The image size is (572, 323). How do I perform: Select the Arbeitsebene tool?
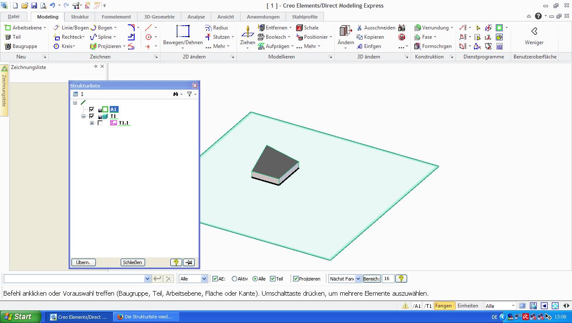click(25, 28)
